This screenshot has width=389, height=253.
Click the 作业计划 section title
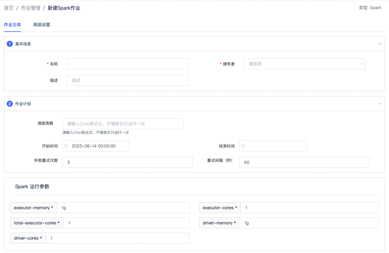click(x=23, y=104)
